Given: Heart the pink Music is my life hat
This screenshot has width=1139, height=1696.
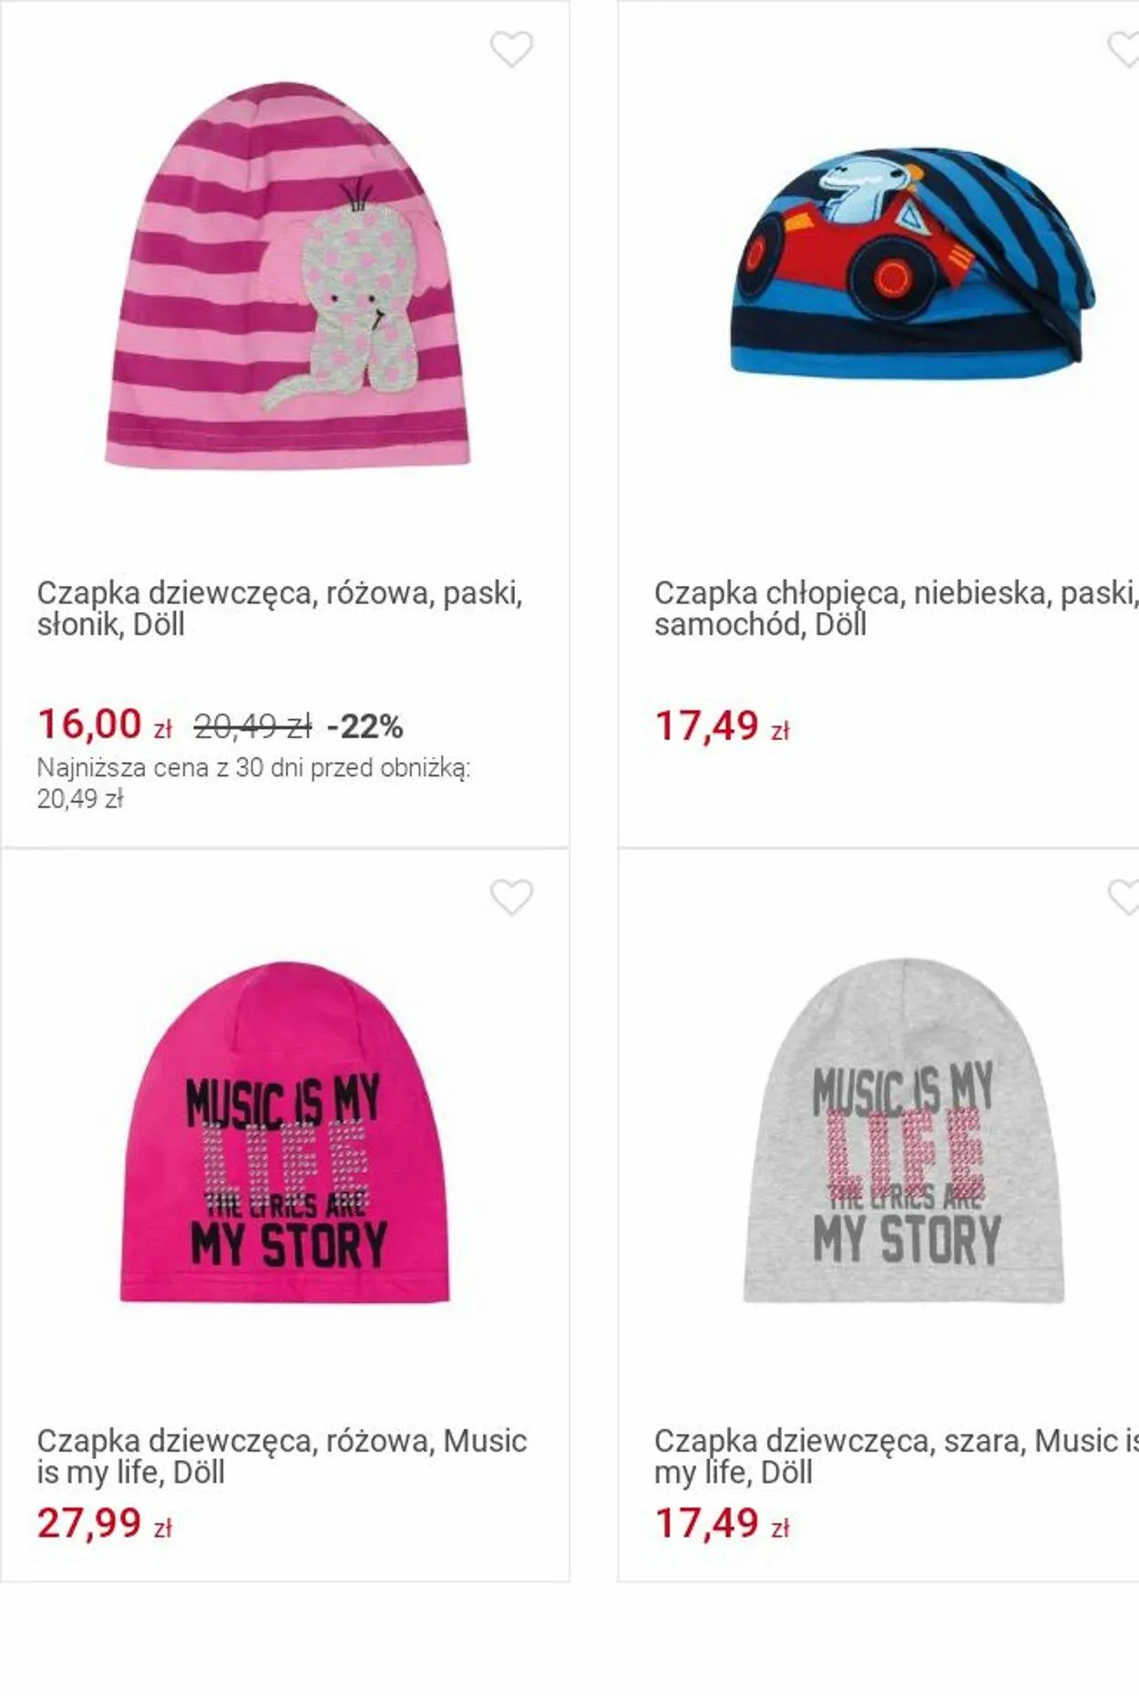Looking at the screenshot, I should tap(511, 898).
